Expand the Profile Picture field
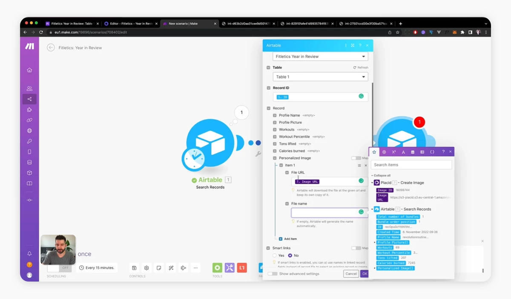The height and width of the screenshot is (299, 511). pos(275,122)
